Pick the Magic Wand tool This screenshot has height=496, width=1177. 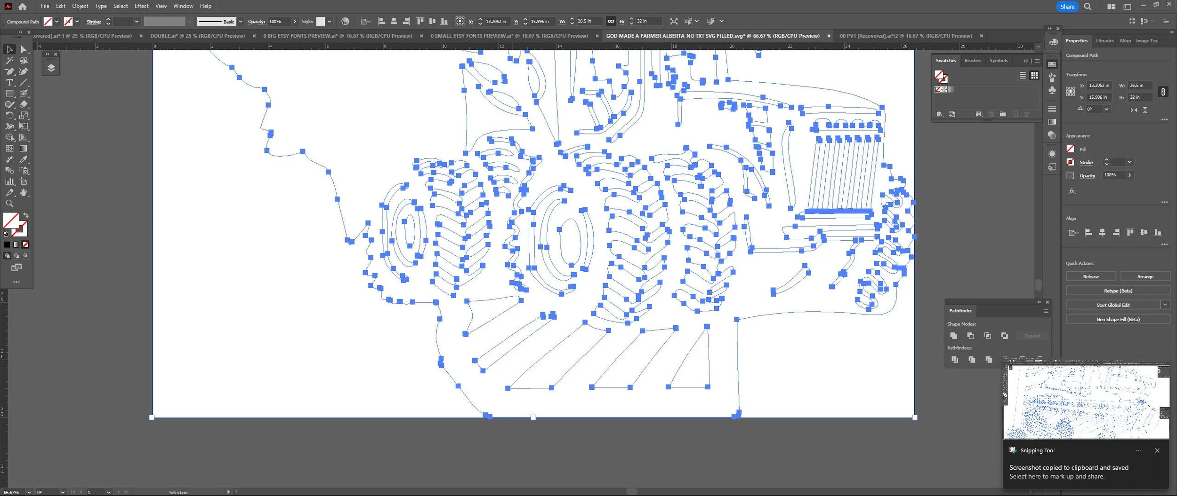click(x=9, y=61)
